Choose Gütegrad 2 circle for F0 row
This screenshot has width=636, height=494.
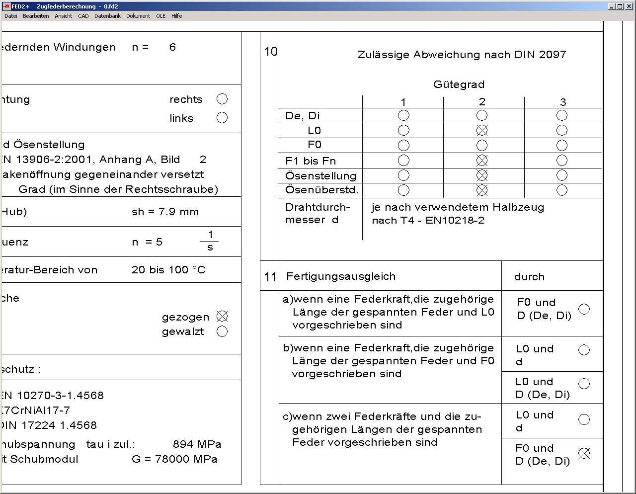(x=482, y=145)
